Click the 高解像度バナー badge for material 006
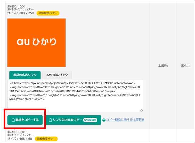 (x=48, y=13)
